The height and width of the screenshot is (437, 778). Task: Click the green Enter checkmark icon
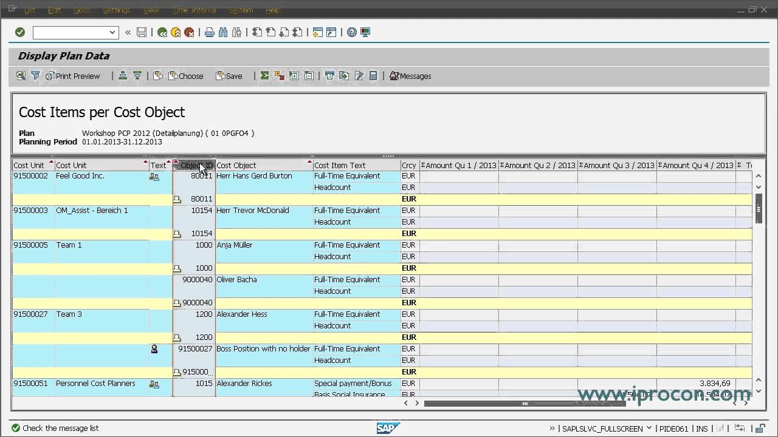point(20,32)
